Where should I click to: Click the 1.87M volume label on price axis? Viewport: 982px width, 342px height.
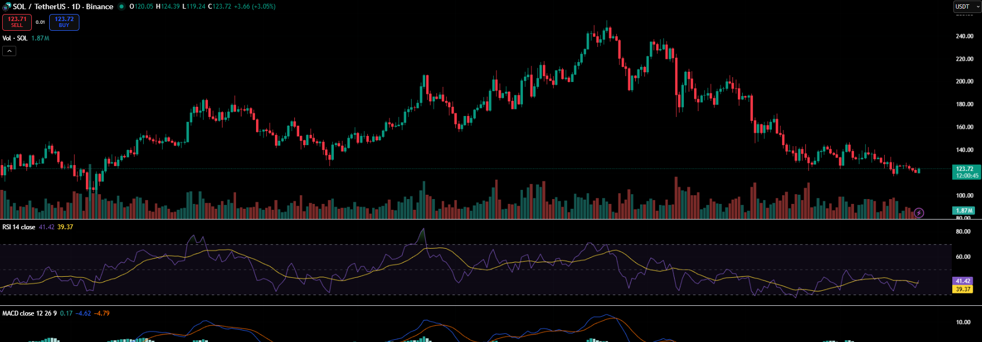(x=964, y=211)
